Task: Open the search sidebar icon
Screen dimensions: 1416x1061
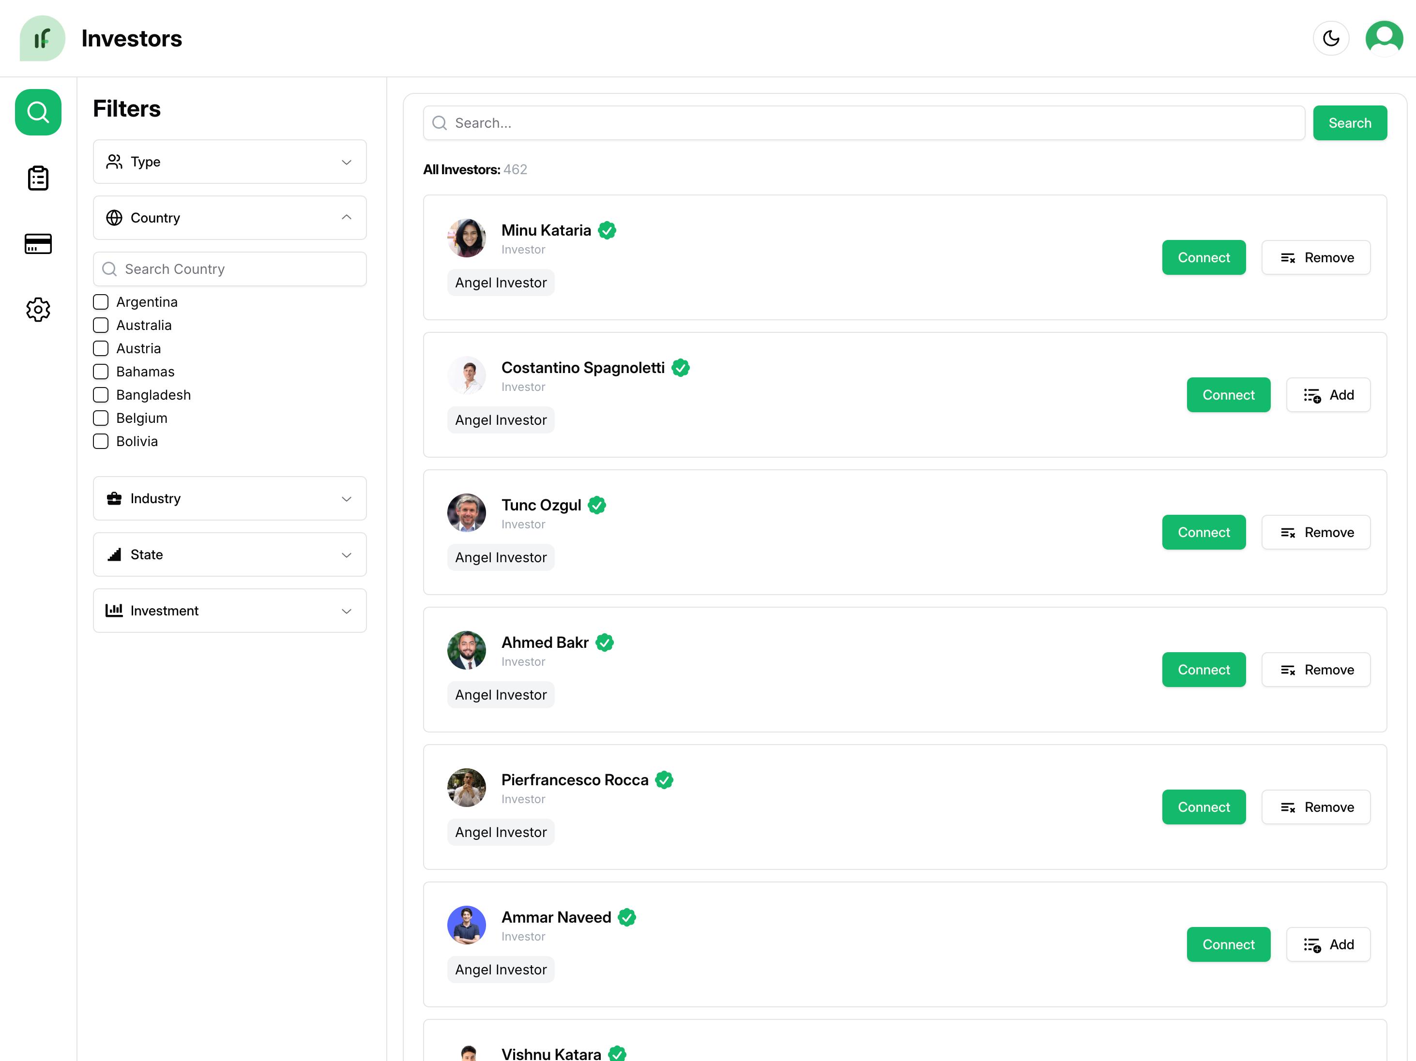Action: [38, 113]
